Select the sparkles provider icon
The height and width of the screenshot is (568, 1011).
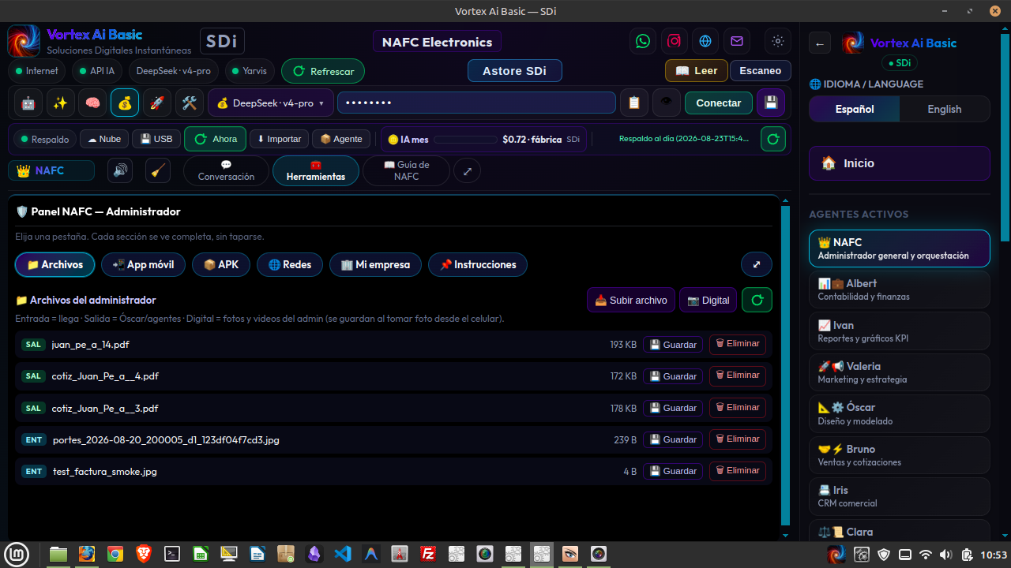[x=60, y=103]
